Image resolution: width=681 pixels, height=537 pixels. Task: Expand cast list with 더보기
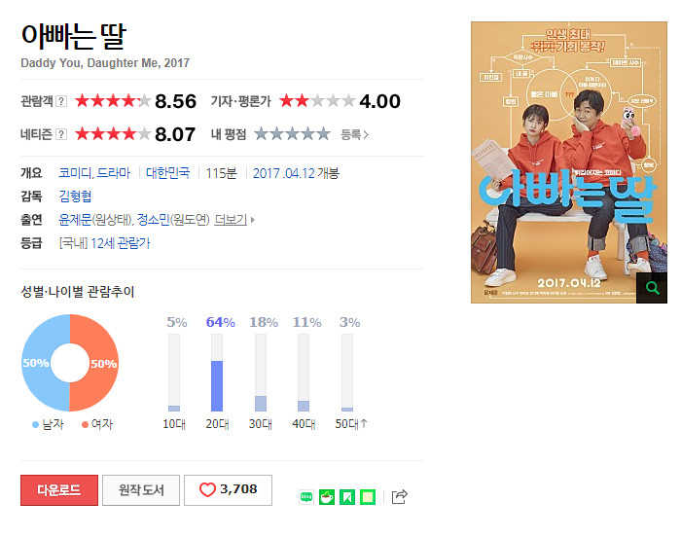pos(234,220)
